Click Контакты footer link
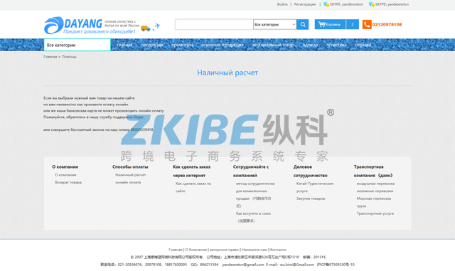The height and width of the screenshot is (271, 455). tap(278, 250)
